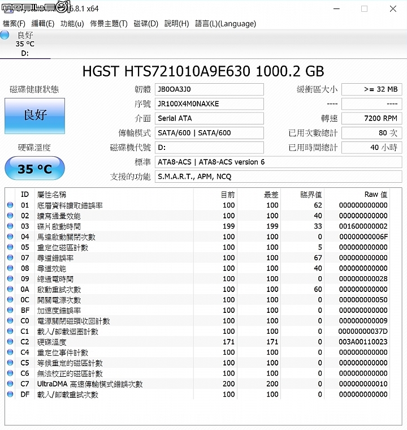The image size is (407, 430).
Task: Click the status dot for attribute C0
Action: [10, 321]
